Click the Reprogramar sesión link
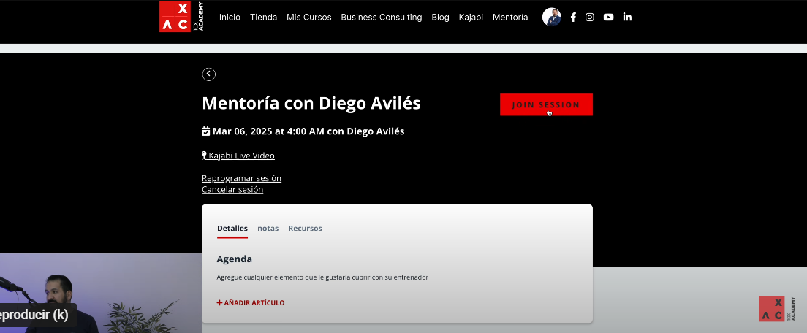This screenshot has width=807, height=333. coord(241,178)
